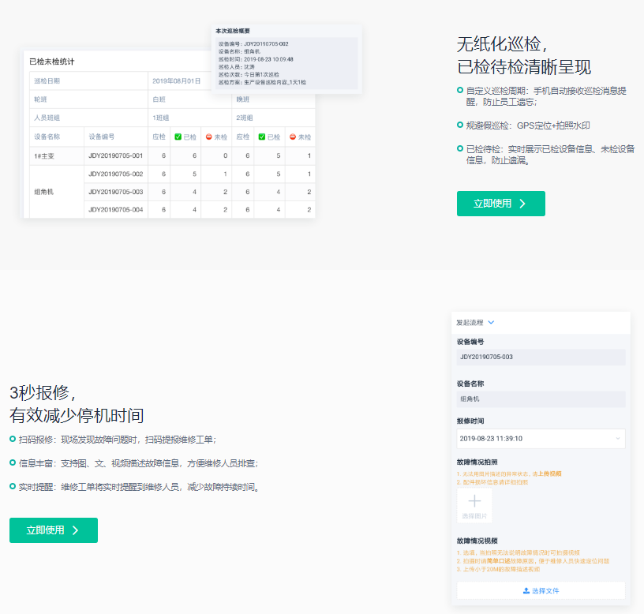Click the green check icon under 晚班 已检
This screenshot has width=644, height=614.
[262, 137]
